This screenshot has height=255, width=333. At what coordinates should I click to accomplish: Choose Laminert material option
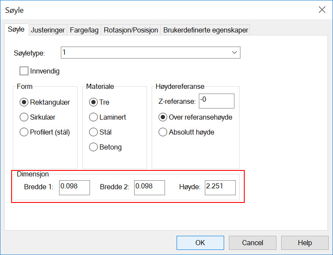coord(93,117)
